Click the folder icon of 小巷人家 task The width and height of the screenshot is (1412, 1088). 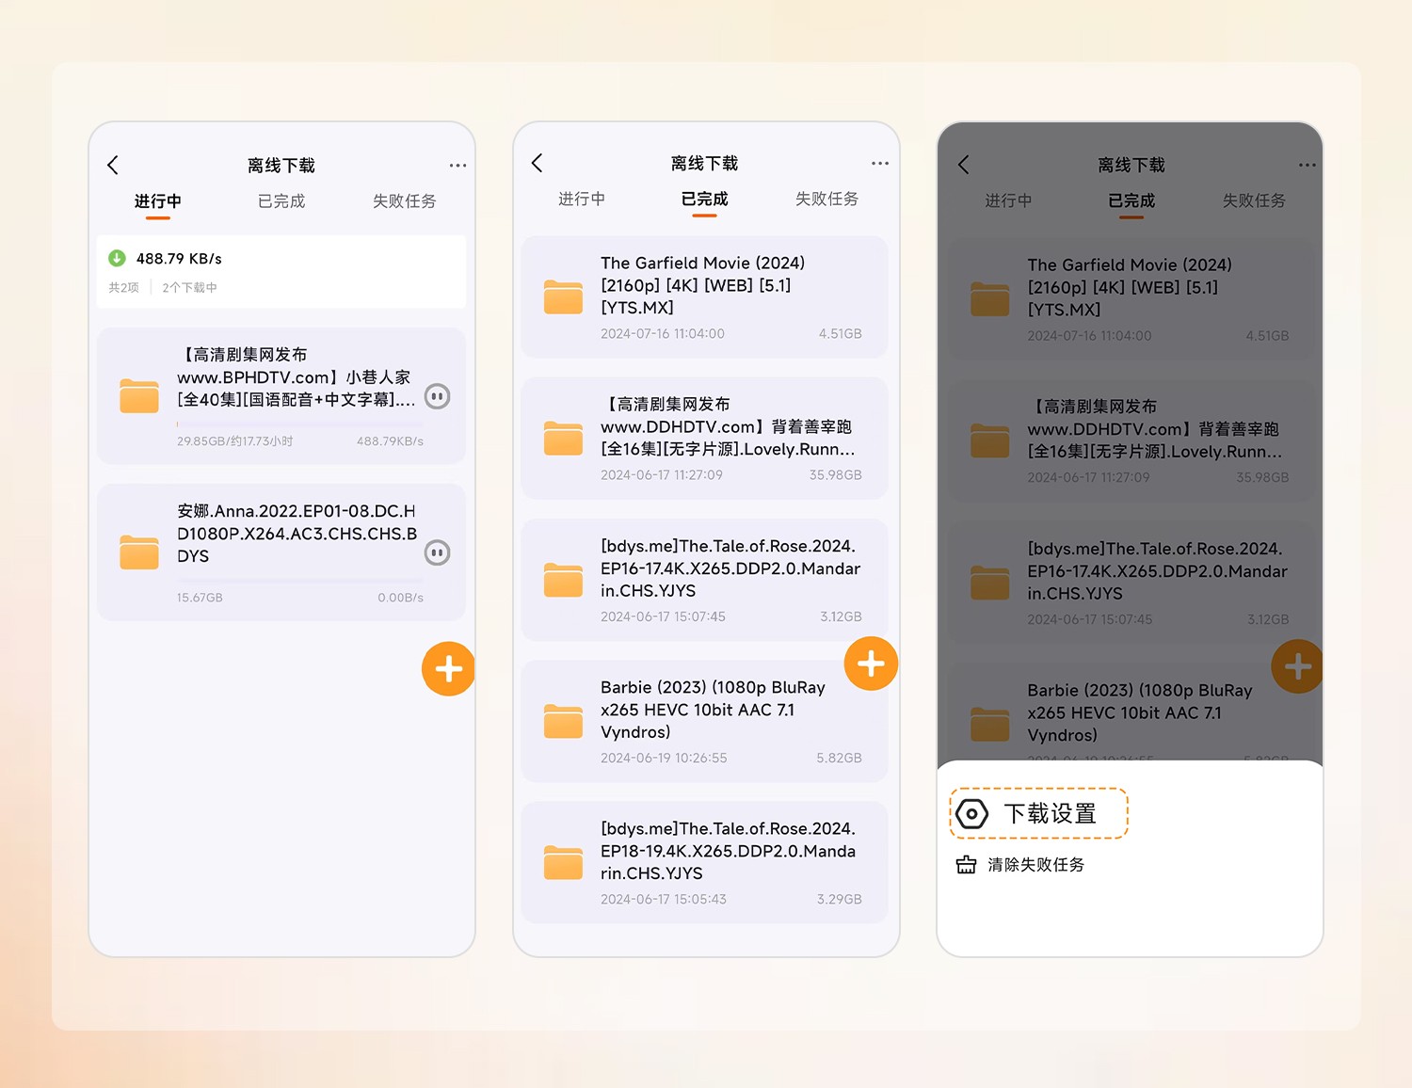click(139, 395)
